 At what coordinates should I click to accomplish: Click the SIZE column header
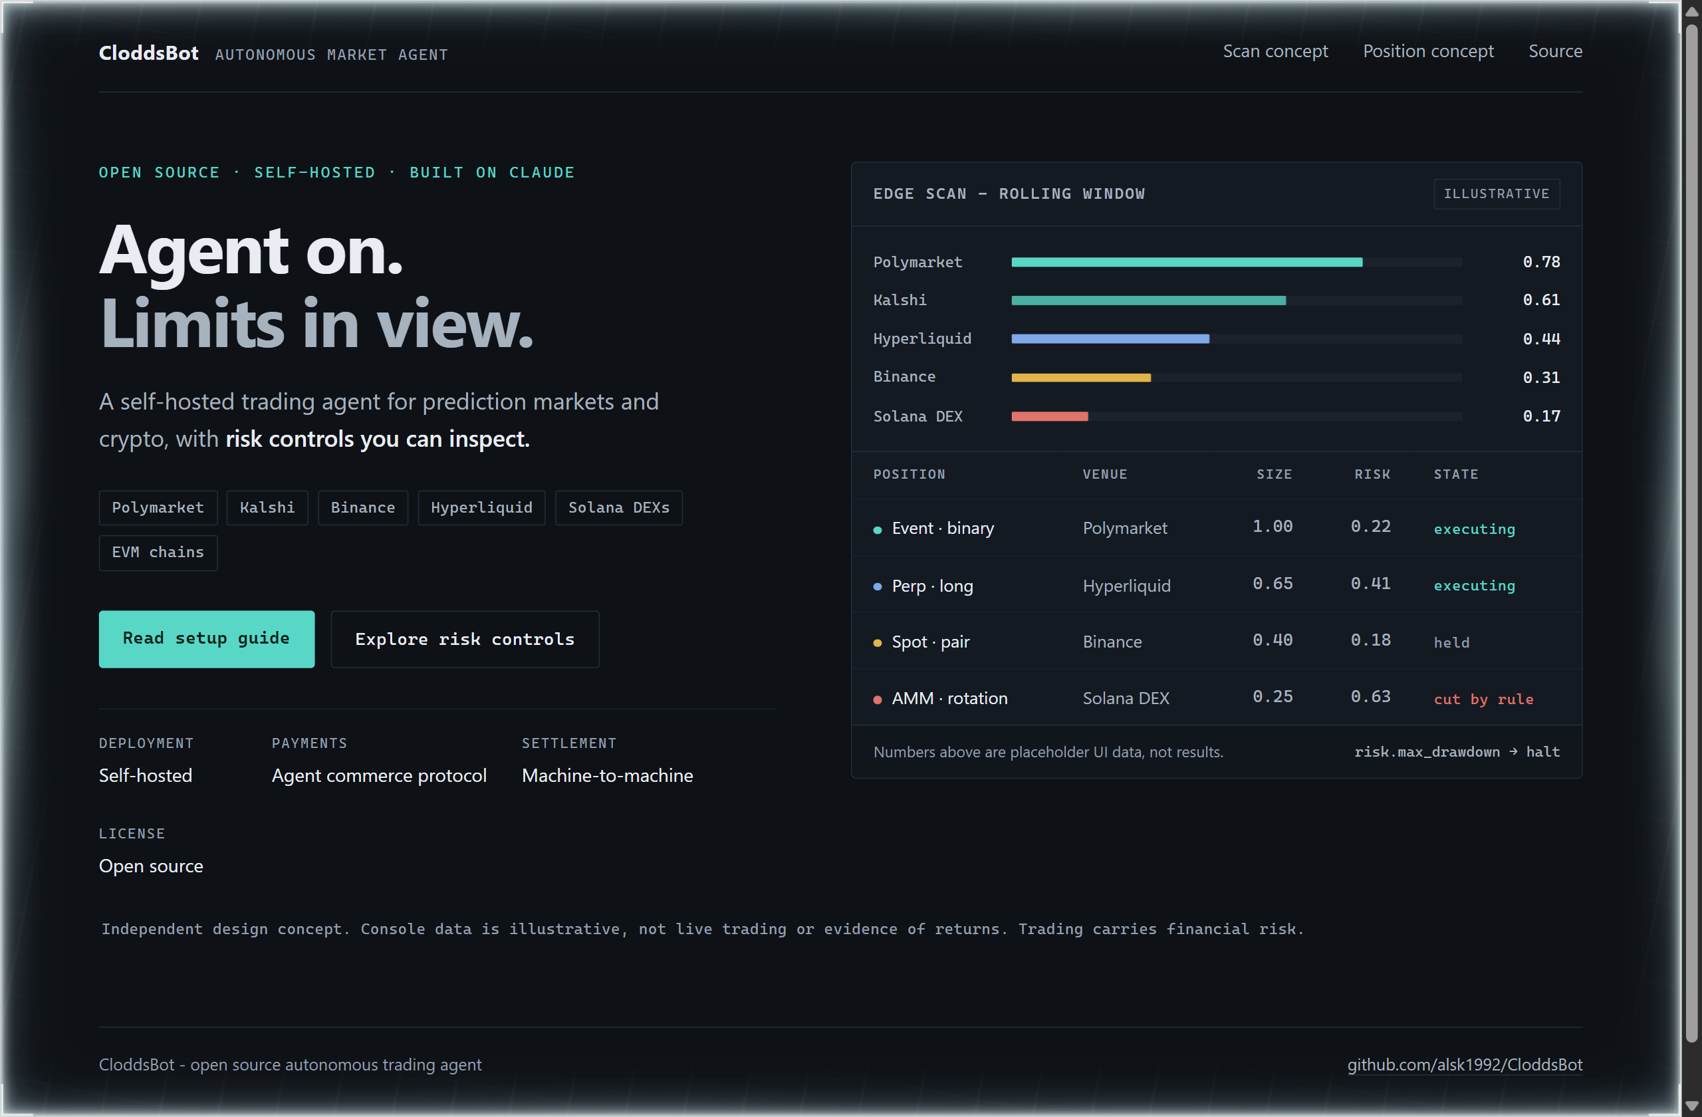point(1275,474)
